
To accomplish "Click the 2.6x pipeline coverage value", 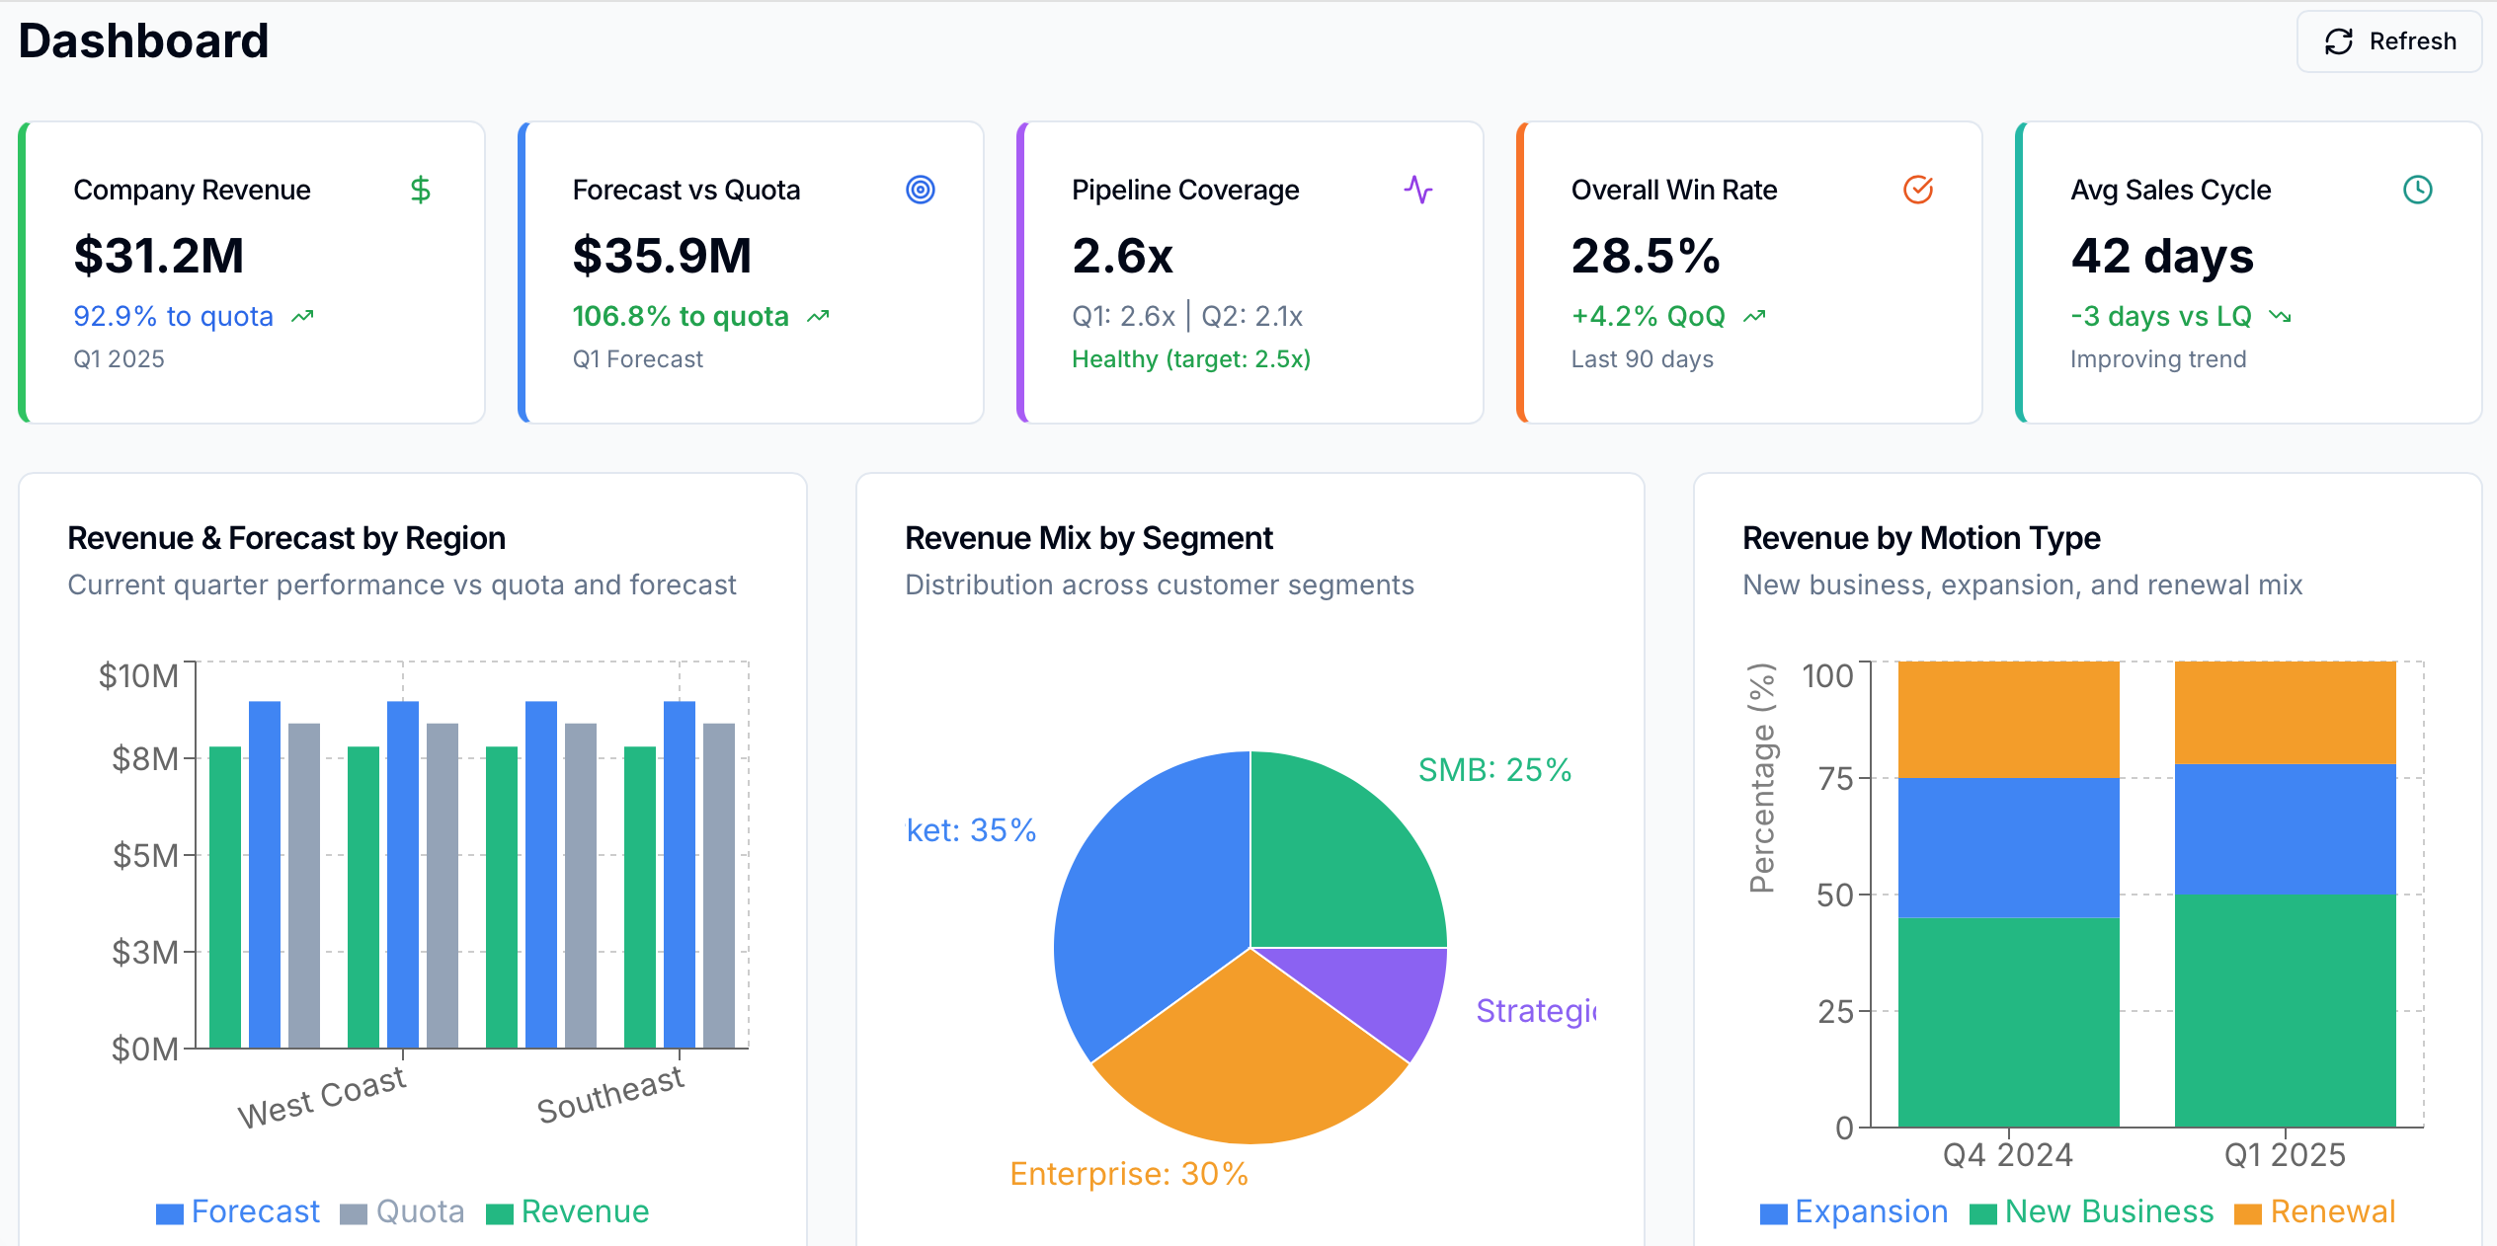I will click(x=1123, y=256).
